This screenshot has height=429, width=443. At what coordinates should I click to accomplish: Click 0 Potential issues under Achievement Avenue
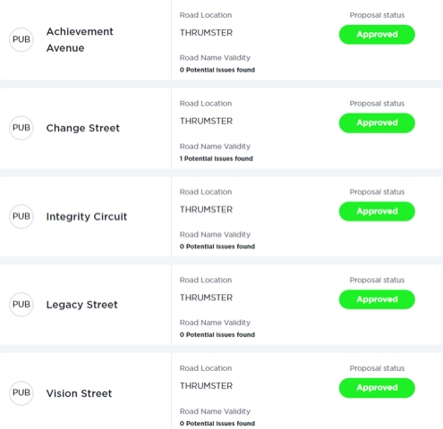coord(217,70)
